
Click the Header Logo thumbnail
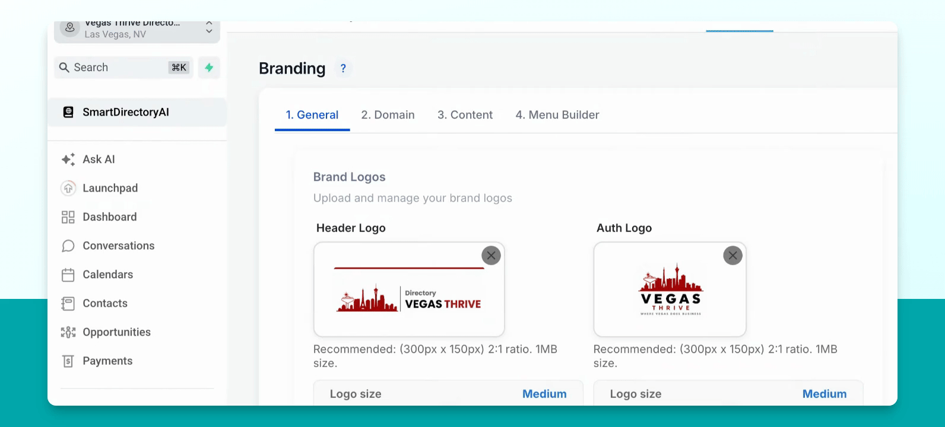pos(409,289)
